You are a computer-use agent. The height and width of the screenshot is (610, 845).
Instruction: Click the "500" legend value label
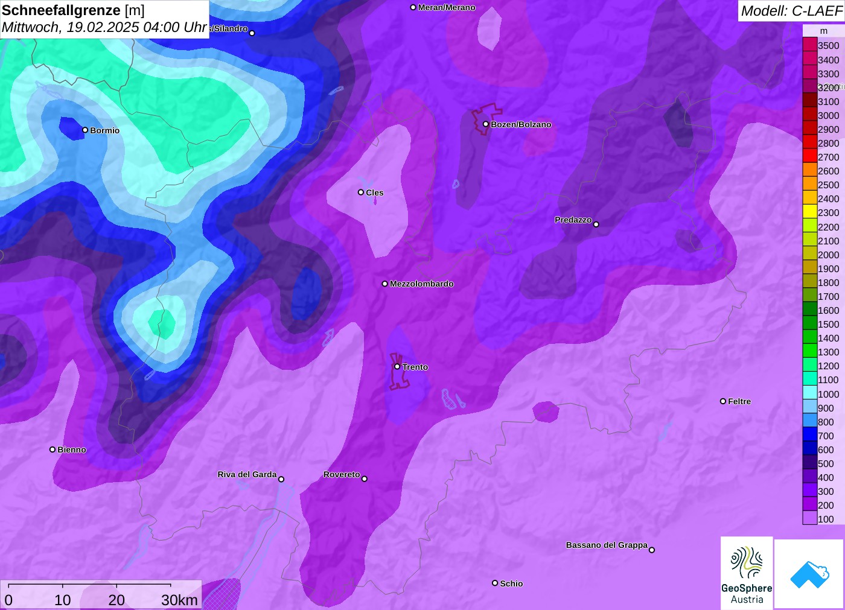826,463
